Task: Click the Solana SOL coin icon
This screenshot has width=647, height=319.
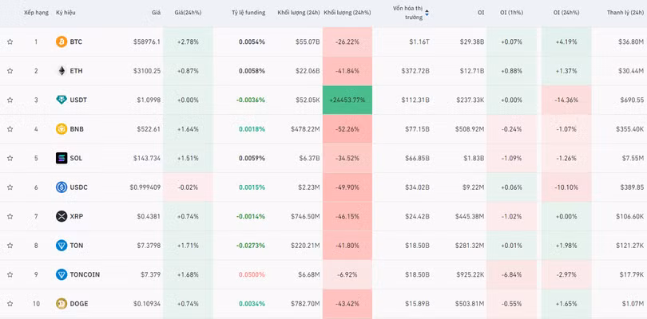Action: (x=62, y=158)
